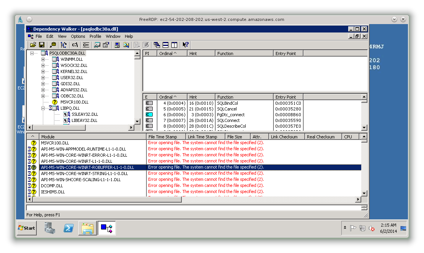Expand the KERNEL32.DLL tree node
This screenshot has height=253, width=424.
click(x=43, y=71)
